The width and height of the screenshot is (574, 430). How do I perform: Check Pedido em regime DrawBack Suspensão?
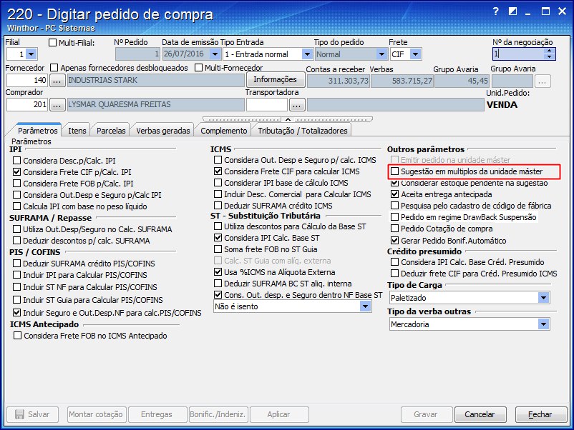[x=394, y=217]
